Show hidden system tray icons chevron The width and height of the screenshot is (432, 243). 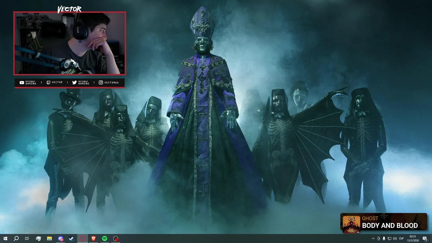pyautogui.click(x=373, y=239)
